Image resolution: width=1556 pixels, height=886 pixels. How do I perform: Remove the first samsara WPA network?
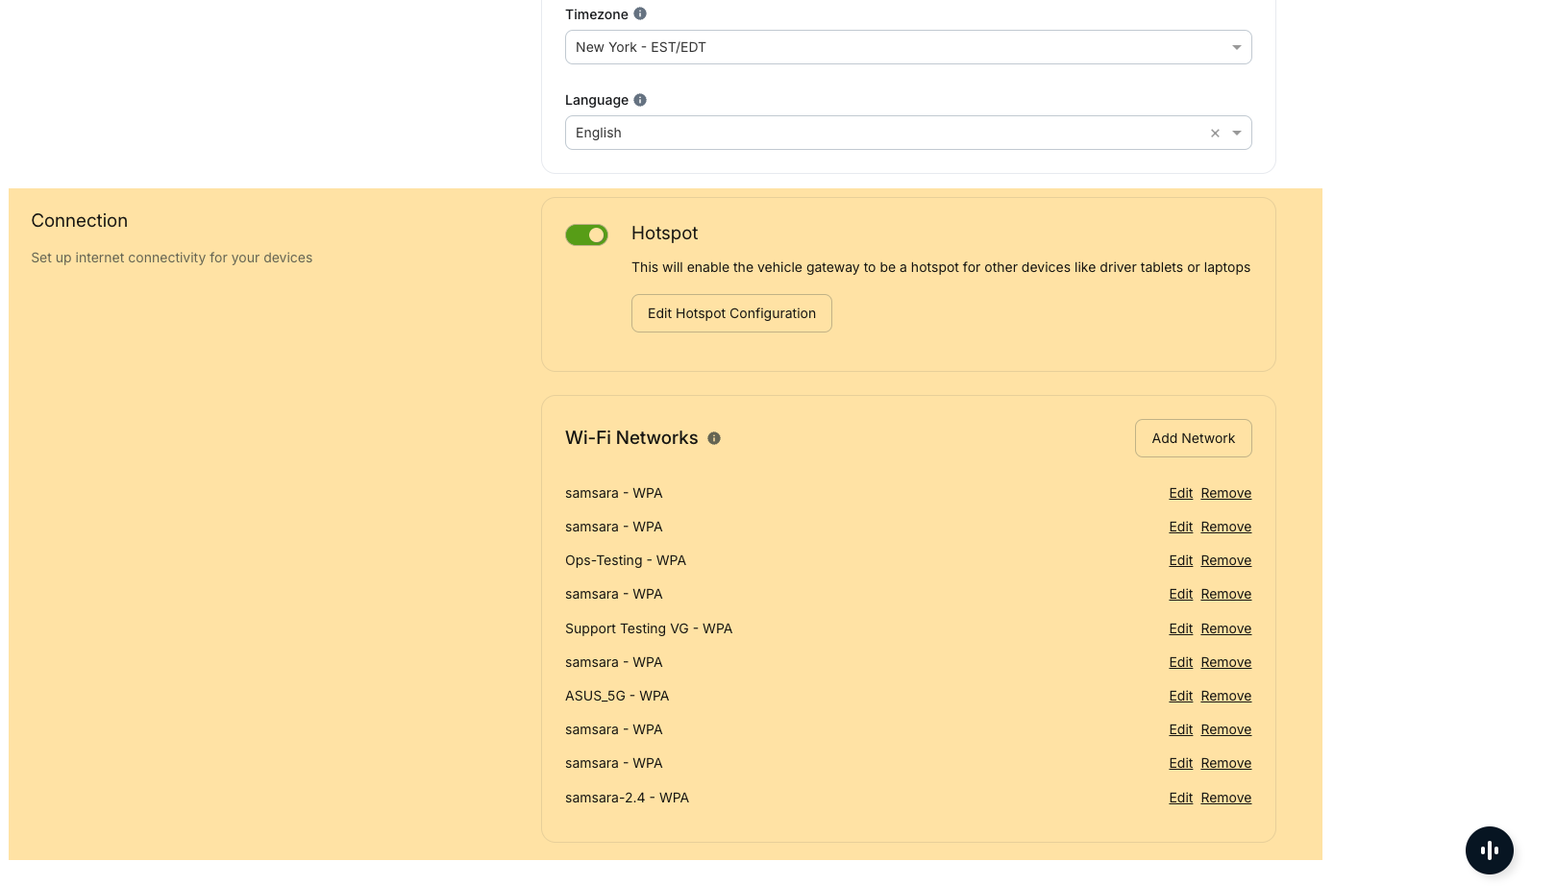tap(1225, 493)
